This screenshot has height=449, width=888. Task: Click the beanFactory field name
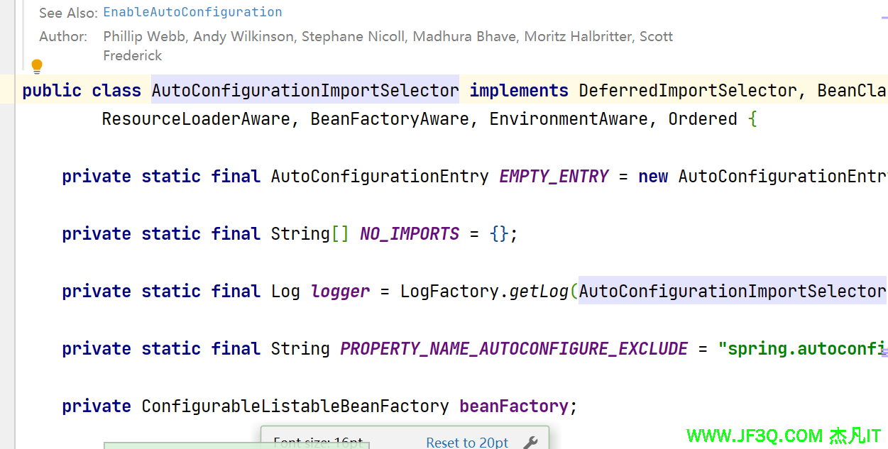pos(514,406)
